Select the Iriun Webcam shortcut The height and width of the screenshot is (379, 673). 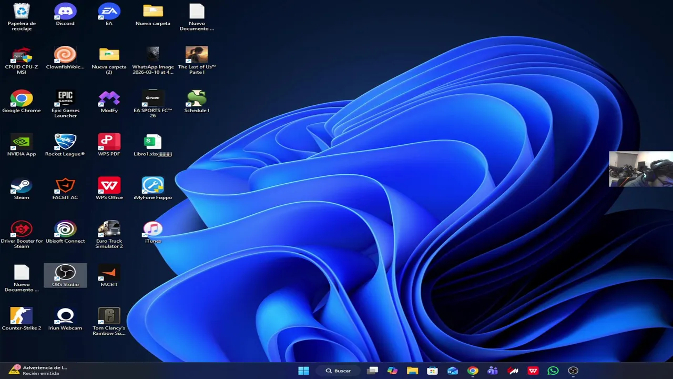[65, 319]
